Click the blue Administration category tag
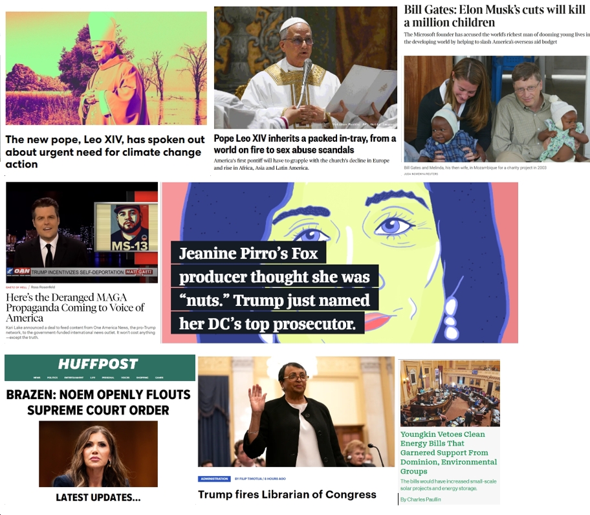Image resolution: width=590 pixels, height=515 pixels. pos(215,479)
